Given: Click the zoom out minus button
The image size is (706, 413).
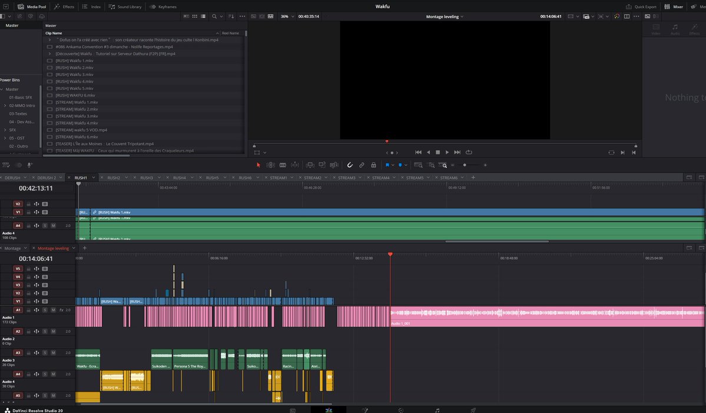Looking at the screenshot, I should (x=453, y=165).
